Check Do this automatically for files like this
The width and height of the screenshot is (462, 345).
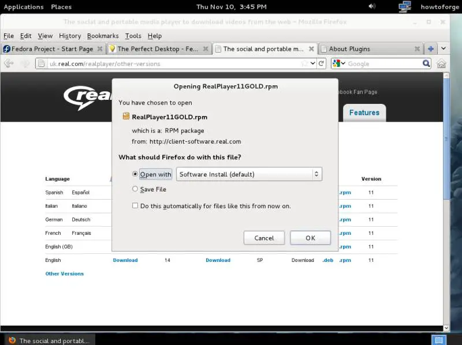pyautogui.click(x=135, y=205)
